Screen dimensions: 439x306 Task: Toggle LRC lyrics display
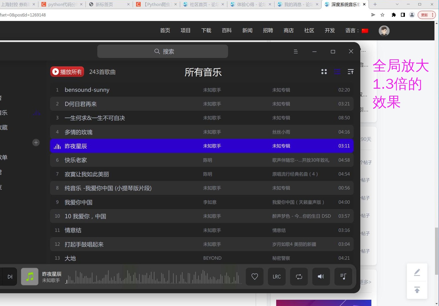(x=276, y=276)
